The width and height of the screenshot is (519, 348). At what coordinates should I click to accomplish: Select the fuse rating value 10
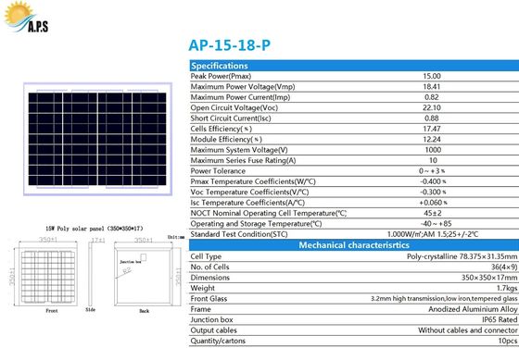click(433, 161)
